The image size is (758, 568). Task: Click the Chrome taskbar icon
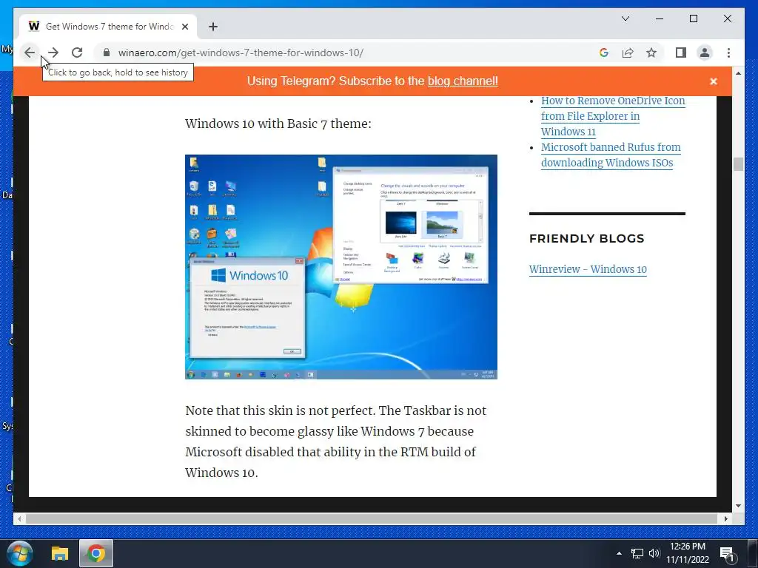(x=96, y=553)
